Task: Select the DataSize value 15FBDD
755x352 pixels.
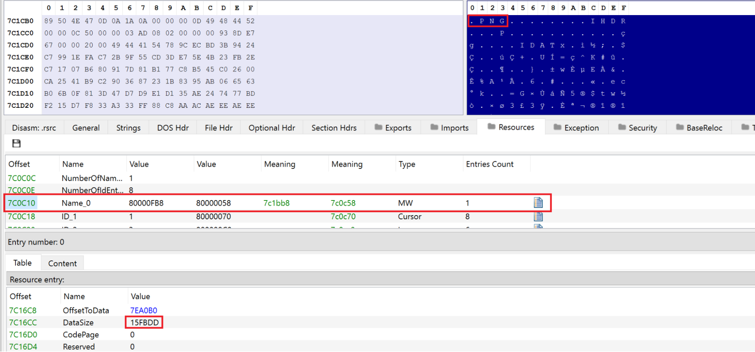Action: point(144,323)
